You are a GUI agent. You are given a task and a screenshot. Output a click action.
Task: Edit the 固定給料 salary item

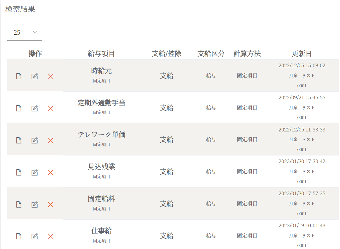35,204
